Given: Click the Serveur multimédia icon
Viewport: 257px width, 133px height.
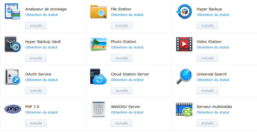Looking at the screenshot, I should [184, 109].
